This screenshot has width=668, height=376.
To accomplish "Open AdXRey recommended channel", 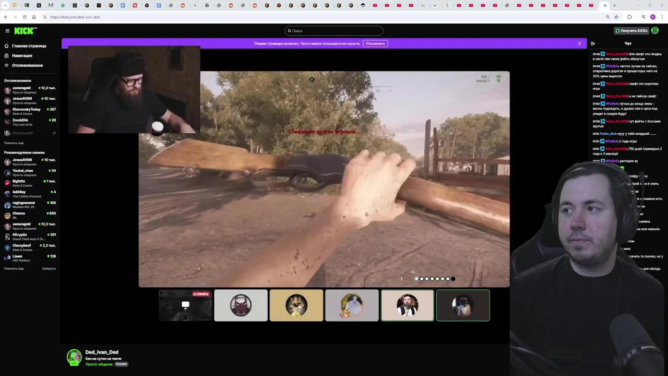I will (x=30, y=194).
